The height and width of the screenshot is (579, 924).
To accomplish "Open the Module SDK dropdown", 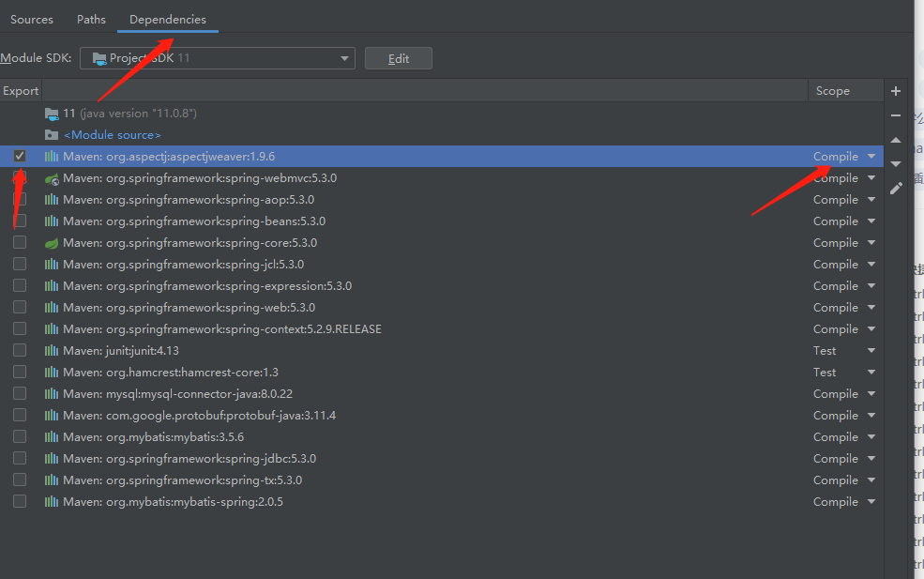I will [x=344, y=57].
